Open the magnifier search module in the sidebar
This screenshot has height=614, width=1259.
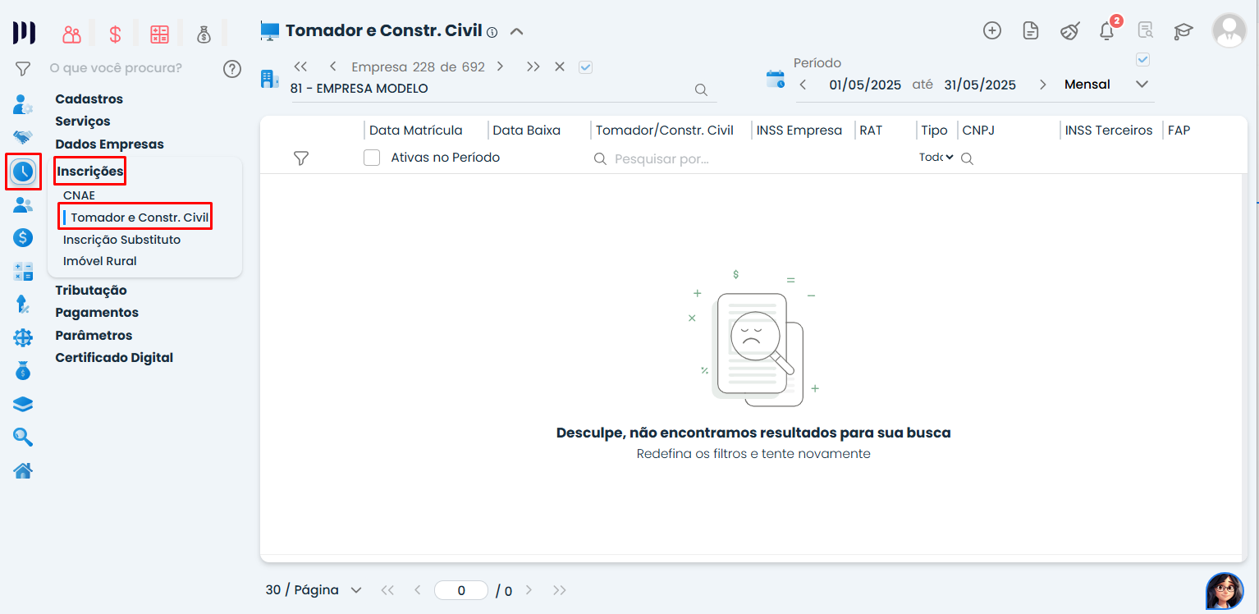click(x=23, y=437)
